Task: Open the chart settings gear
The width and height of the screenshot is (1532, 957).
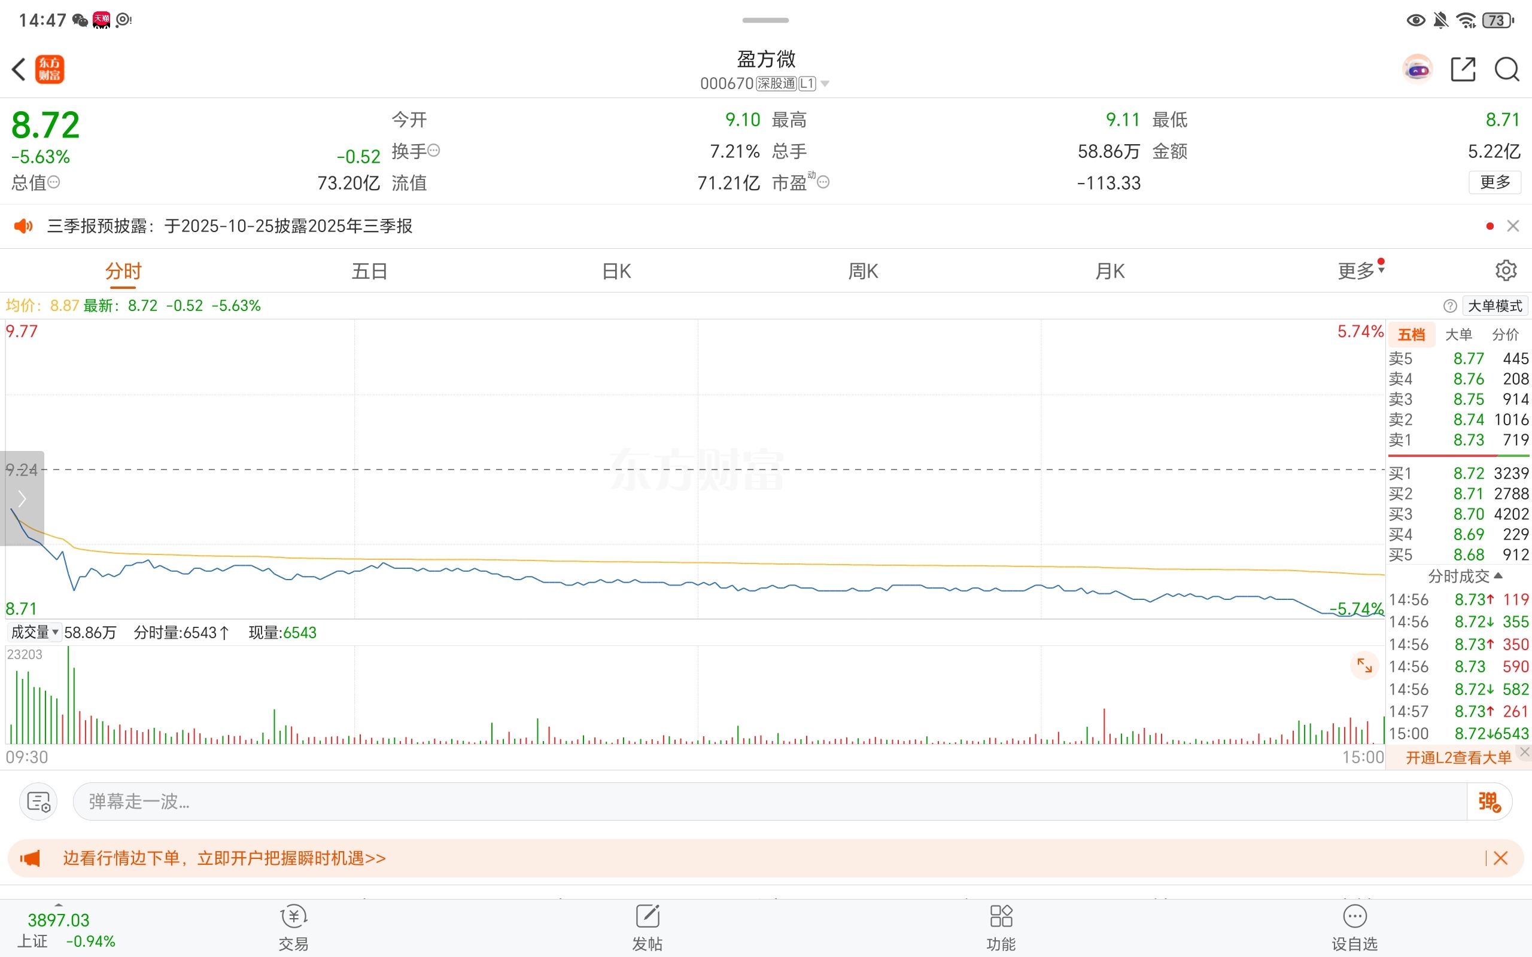Action: coord(1506,271)
